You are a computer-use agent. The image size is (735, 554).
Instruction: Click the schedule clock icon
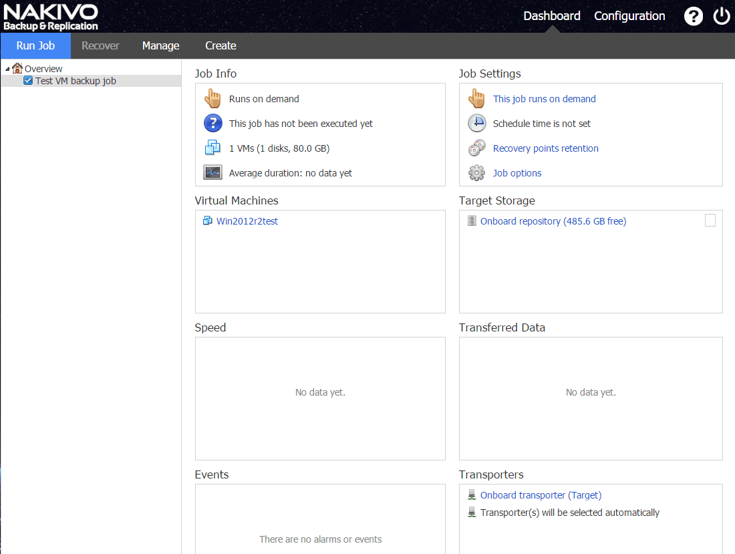[x=476, y=124]
